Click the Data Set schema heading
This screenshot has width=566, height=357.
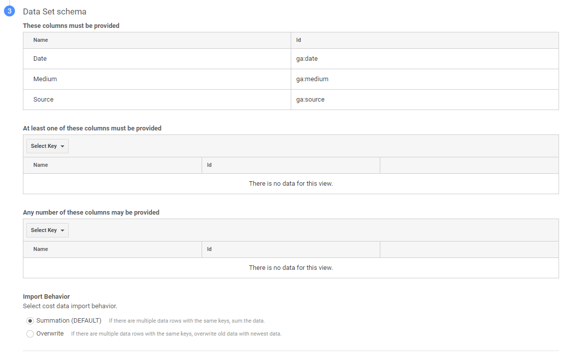[54, 11]
